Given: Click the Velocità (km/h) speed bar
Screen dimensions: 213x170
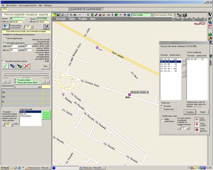Looking at the screenshot, I should (28, 86).
